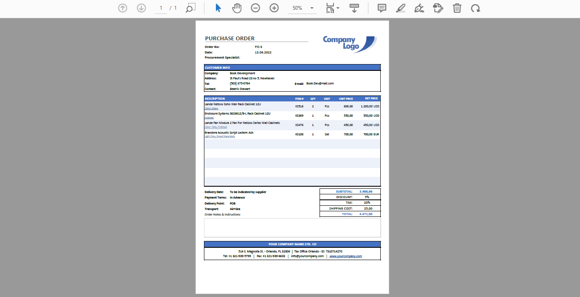Choose the arrow selection tool
The image size is (580, 297).
218,8
